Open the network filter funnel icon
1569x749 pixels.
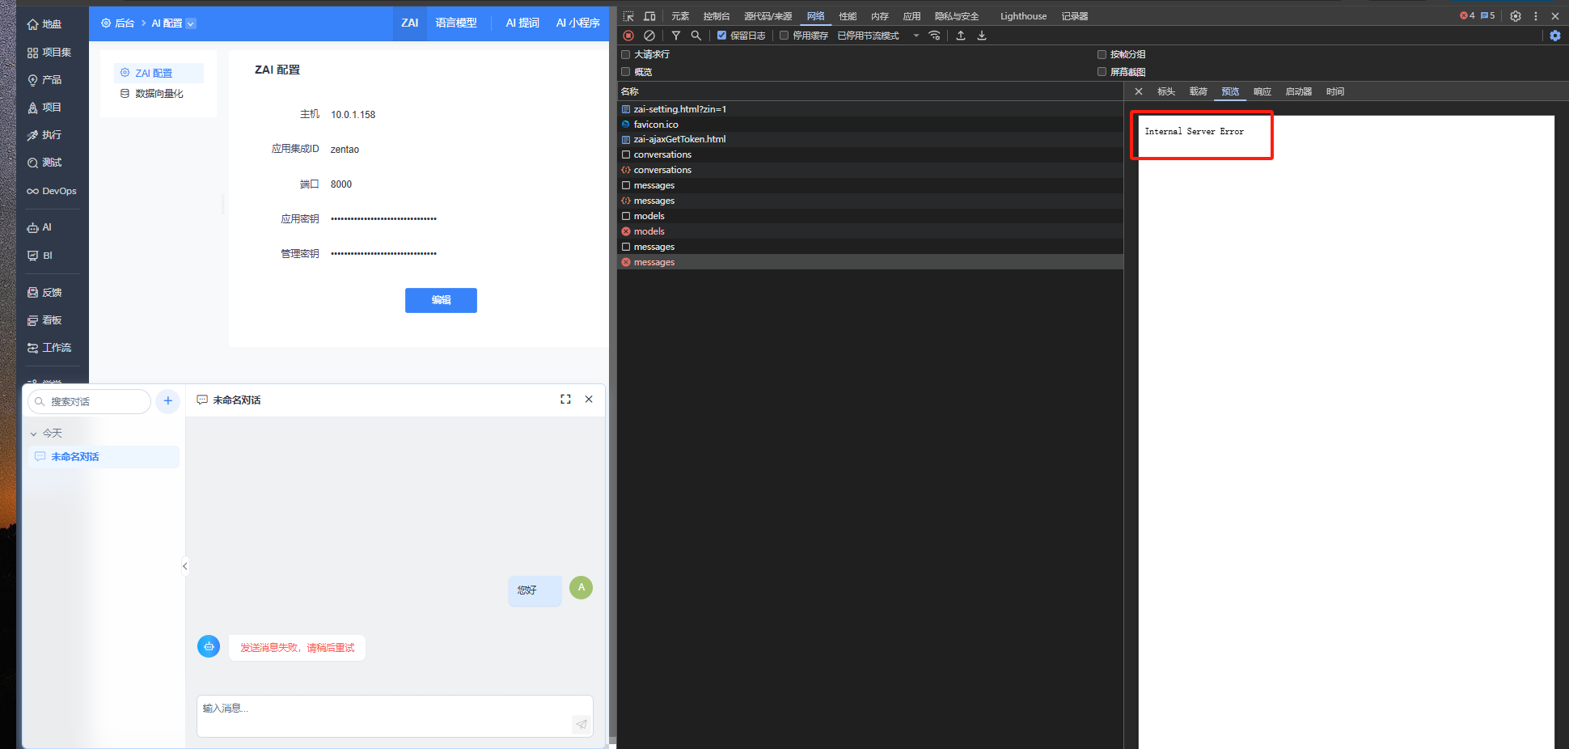[x=676, y=36]
